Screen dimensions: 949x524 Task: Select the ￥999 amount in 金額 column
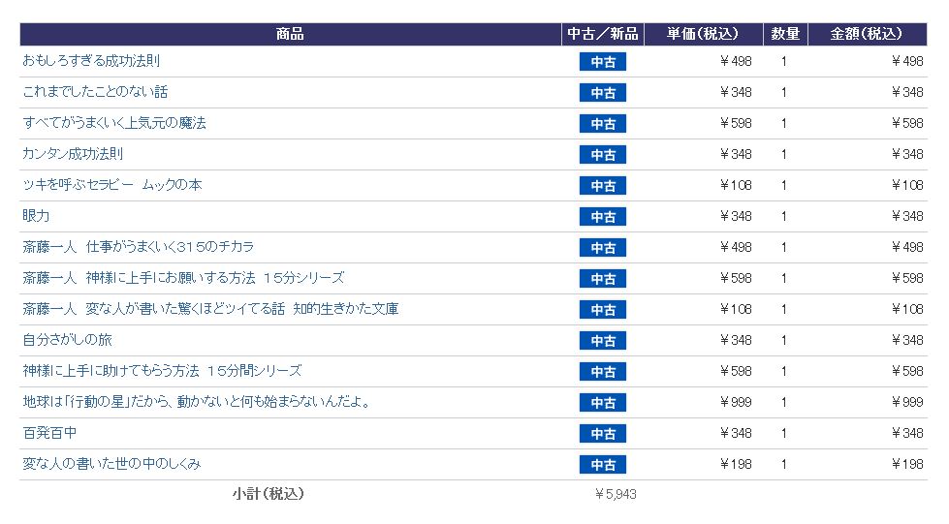[907, 402]
